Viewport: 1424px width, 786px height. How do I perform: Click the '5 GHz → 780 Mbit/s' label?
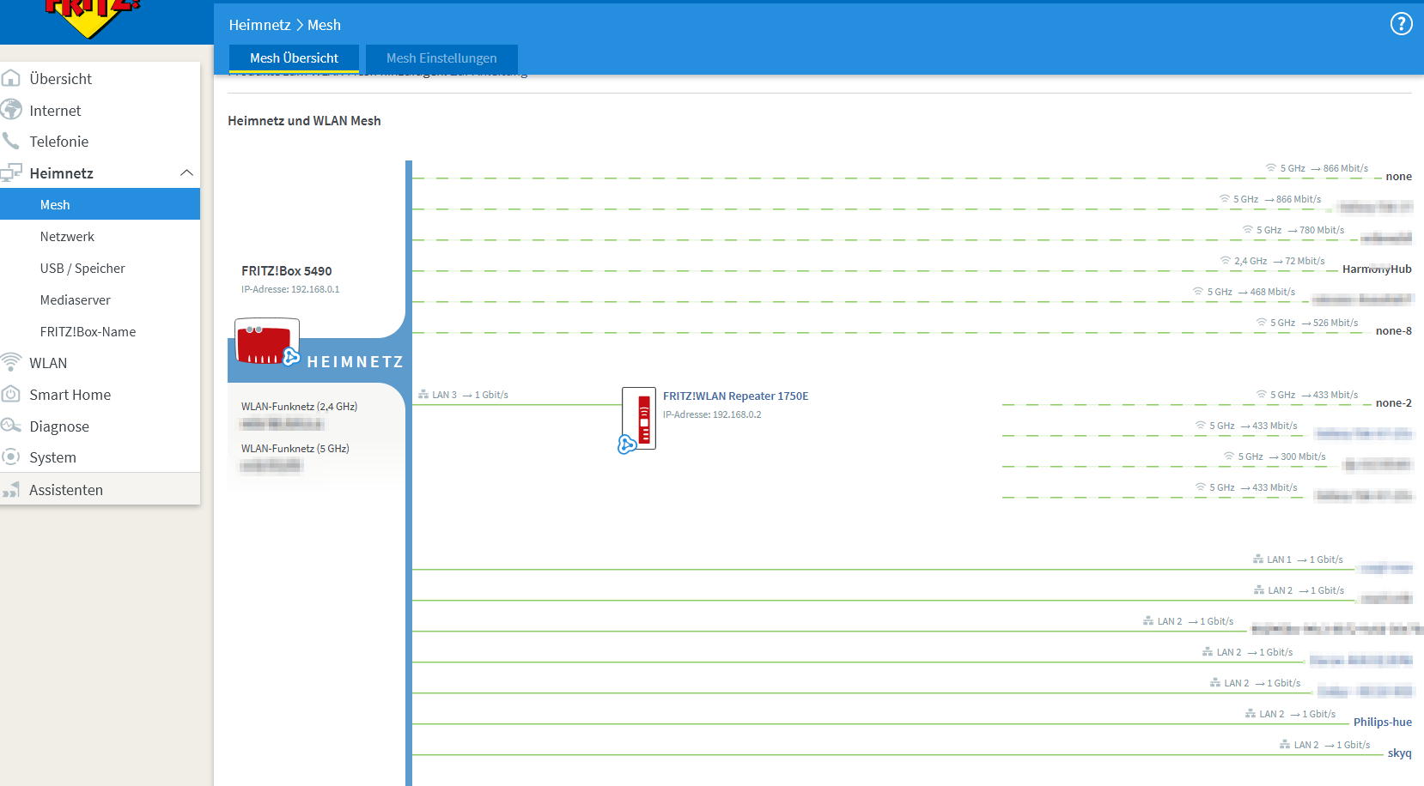1300,230
